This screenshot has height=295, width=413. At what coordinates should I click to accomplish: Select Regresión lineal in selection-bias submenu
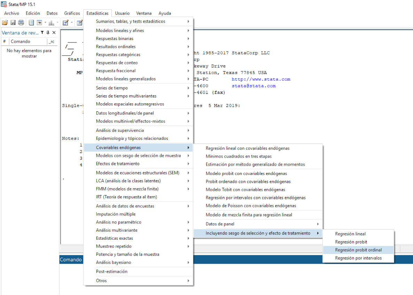[358, 234]
